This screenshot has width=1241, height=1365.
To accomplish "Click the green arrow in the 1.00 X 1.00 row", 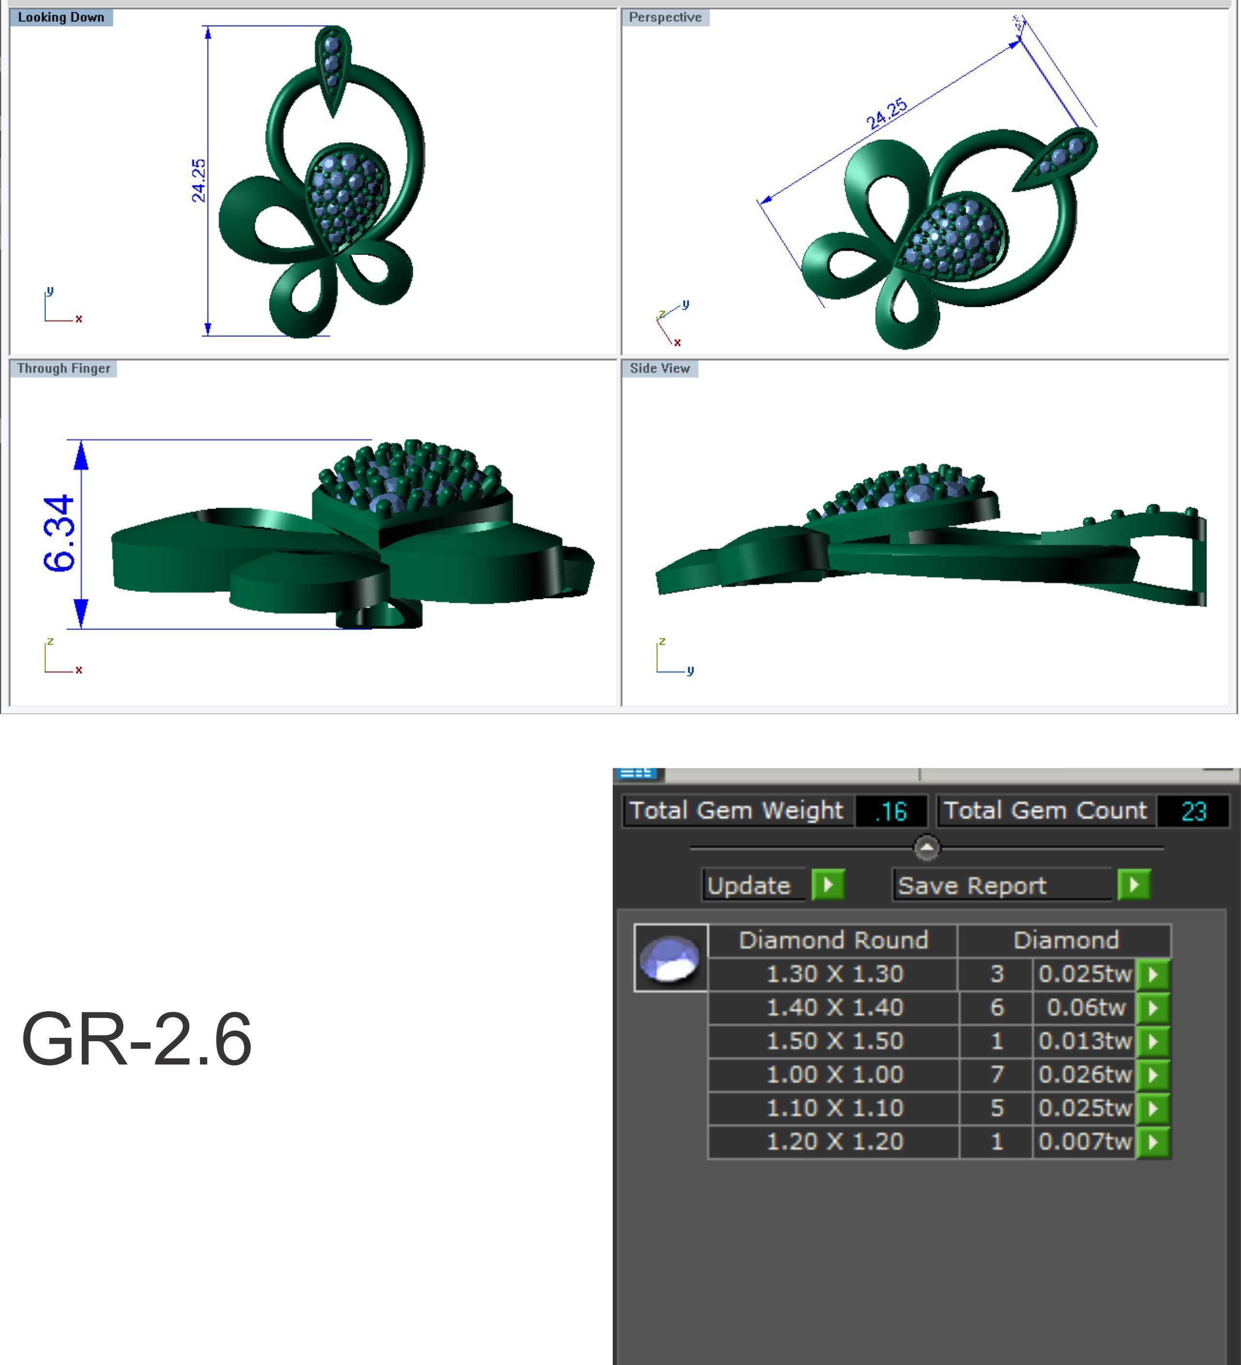I will pyautogui.click(x=1153, y=1075).
